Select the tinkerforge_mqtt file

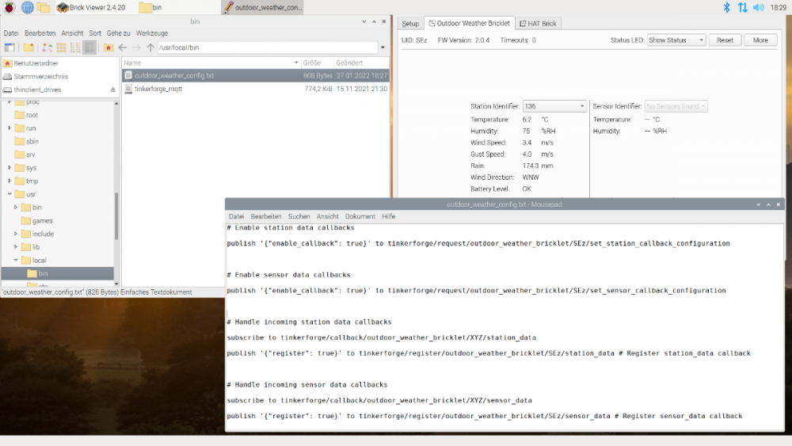[158, 89]
